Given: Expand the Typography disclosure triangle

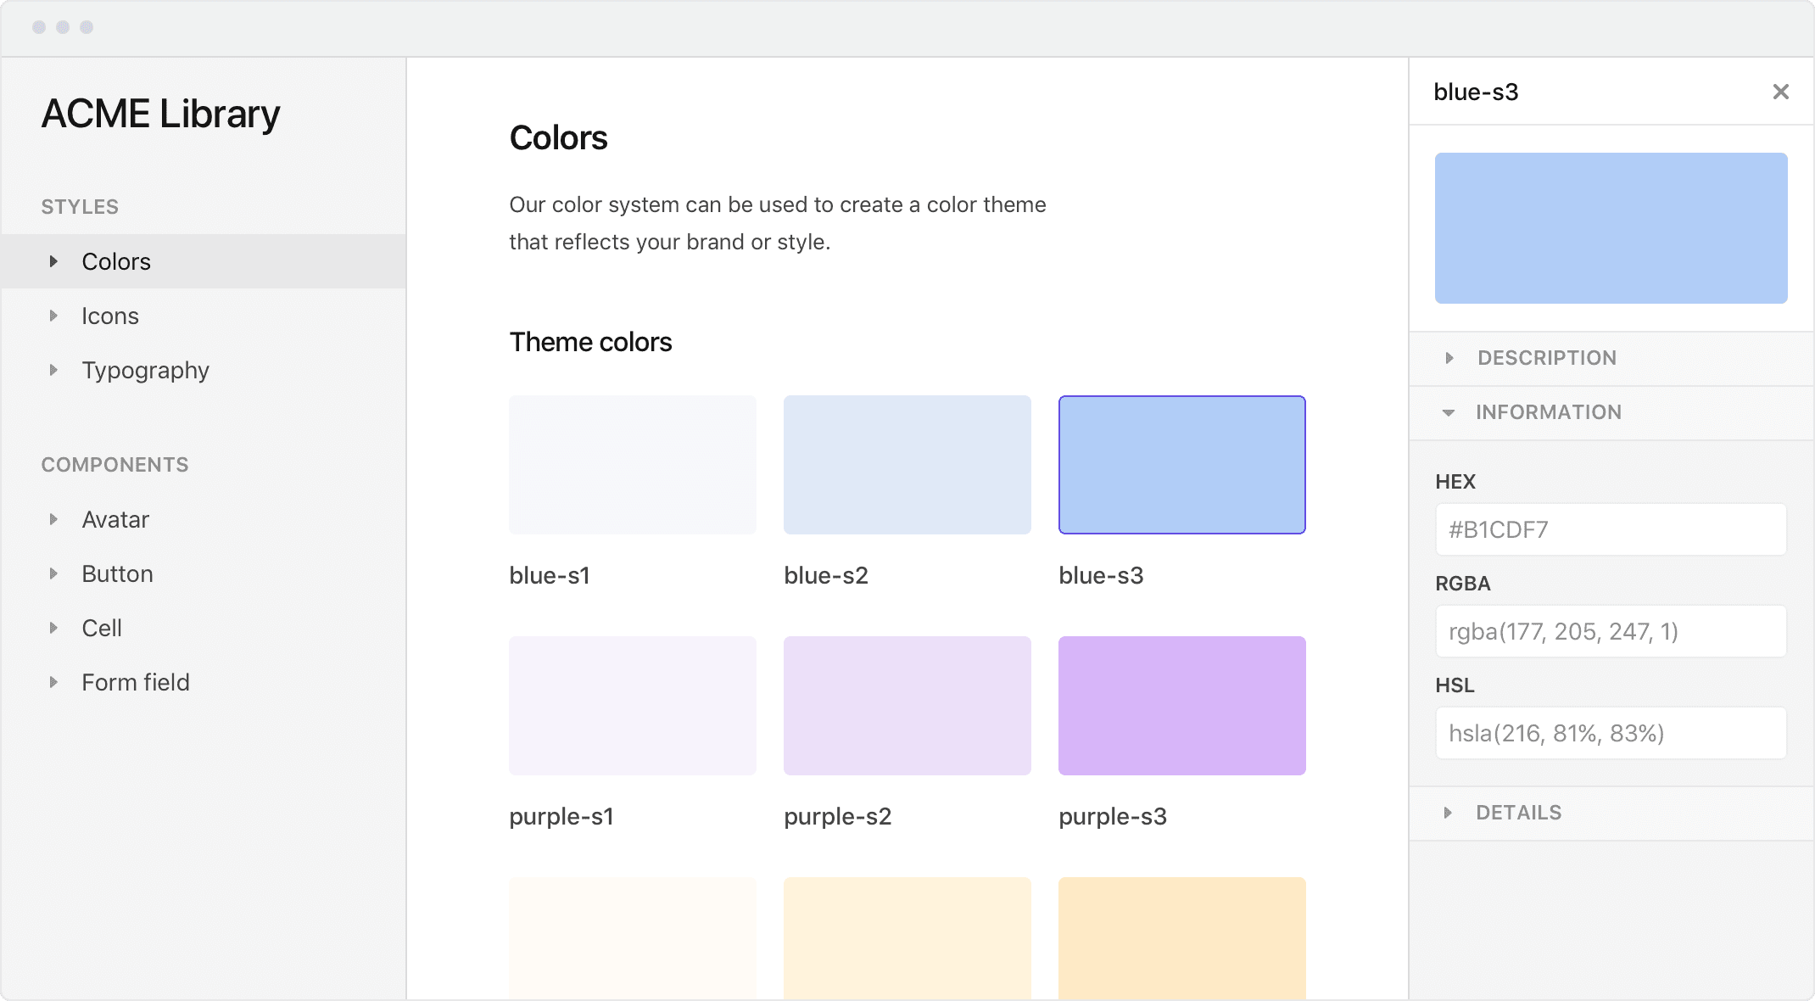Looking at the screenshot, I should click(x=53, y=370).
